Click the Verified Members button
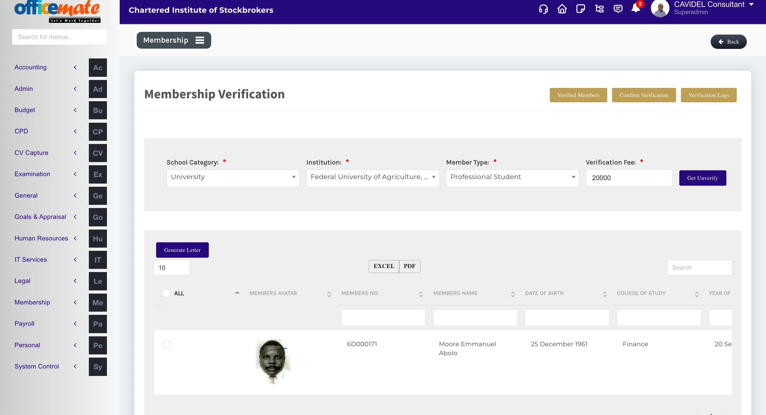 click(x=578, y=95)
